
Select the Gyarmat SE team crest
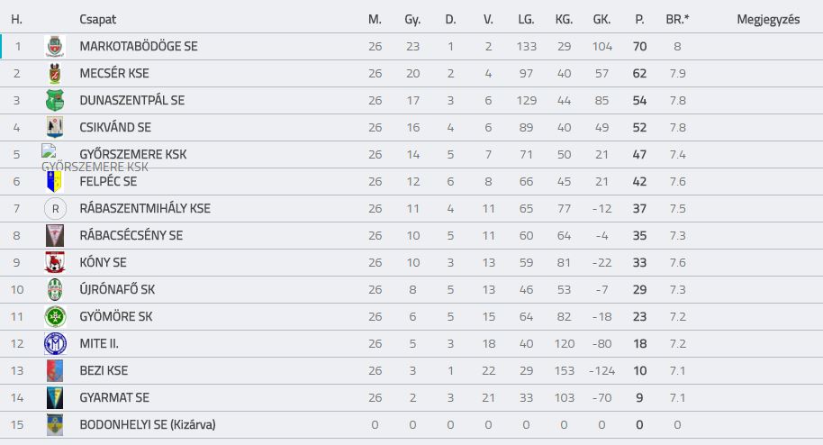[55, 398]
